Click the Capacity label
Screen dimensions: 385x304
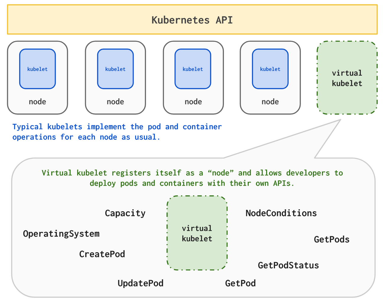(x=125, y=213)
